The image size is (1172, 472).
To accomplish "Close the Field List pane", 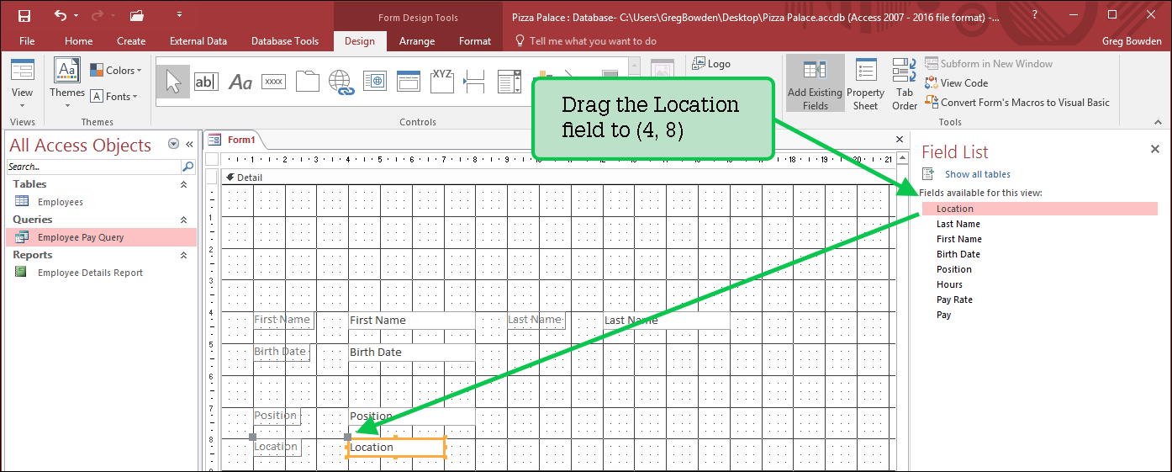I will 1154,149.
